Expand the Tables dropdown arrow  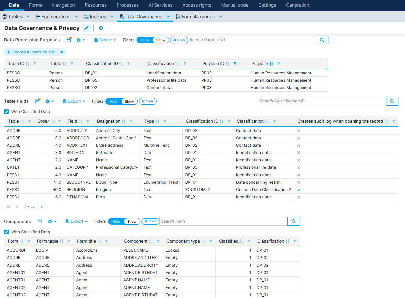point(28,17)
